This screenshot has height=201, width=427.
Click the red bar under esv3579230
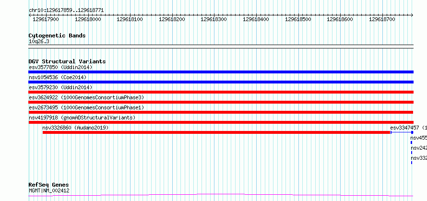click(x=221, y=92)
